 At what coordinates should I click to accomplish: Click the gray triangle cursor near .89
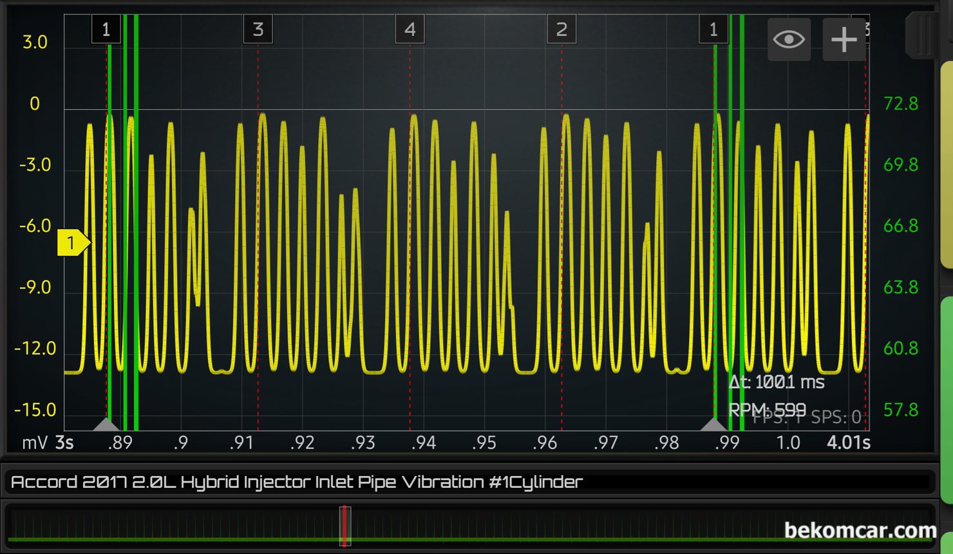[106, 424]
